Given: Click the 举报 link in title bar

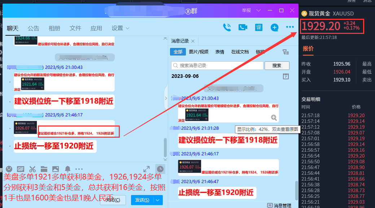Looking at the screenshot, I should 247,10.
